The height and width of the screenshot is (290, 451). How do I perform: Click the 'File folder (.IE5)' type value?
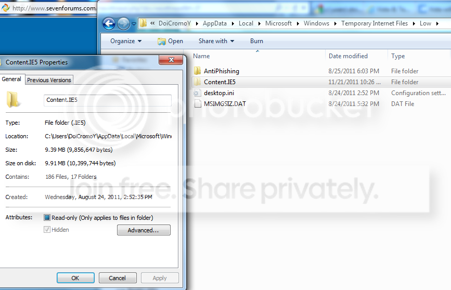point(65,123)
